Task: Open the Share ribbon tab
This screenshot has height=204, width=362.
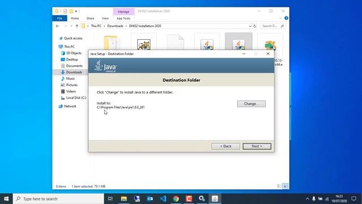Action: 90,18
